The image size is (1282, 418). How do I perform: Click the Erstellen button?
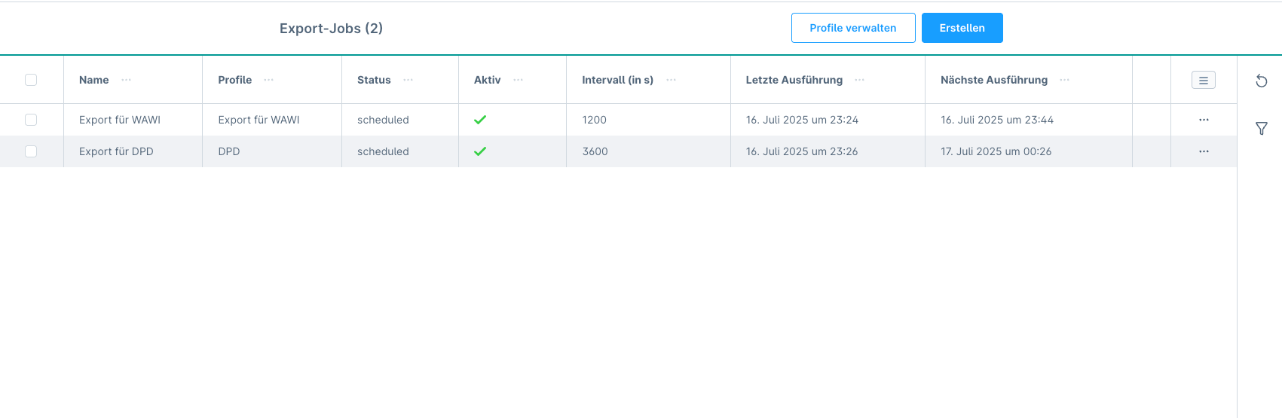(x=962, y=28)
